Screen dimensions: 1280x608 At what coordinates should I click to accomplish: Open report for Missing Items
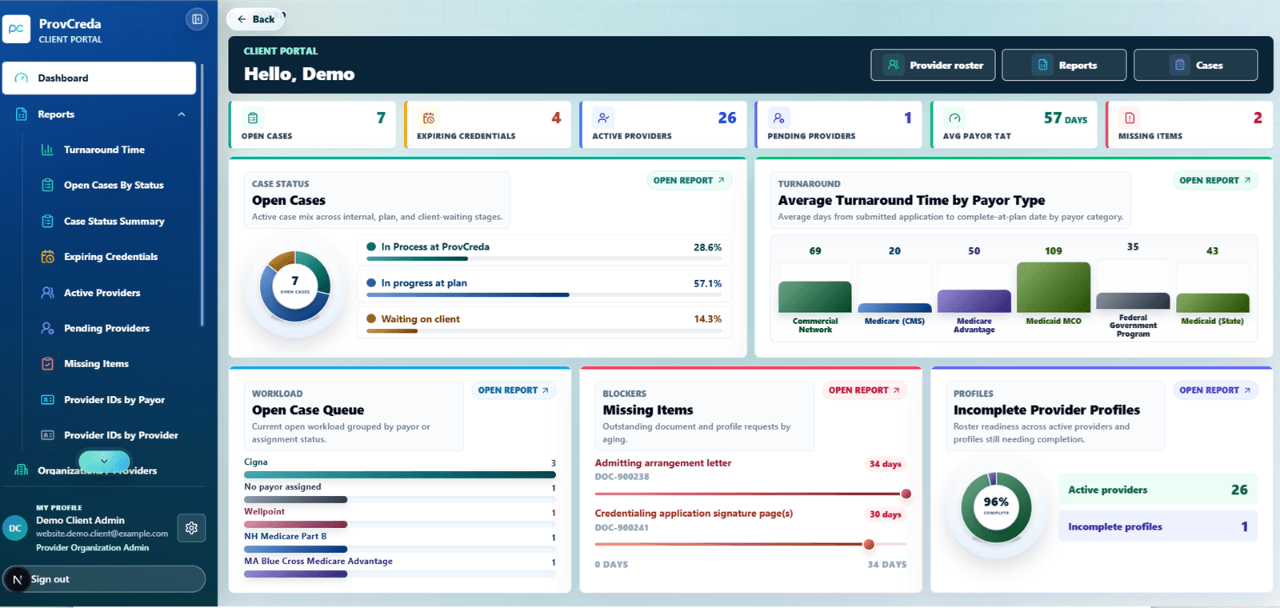pos(865,390)
